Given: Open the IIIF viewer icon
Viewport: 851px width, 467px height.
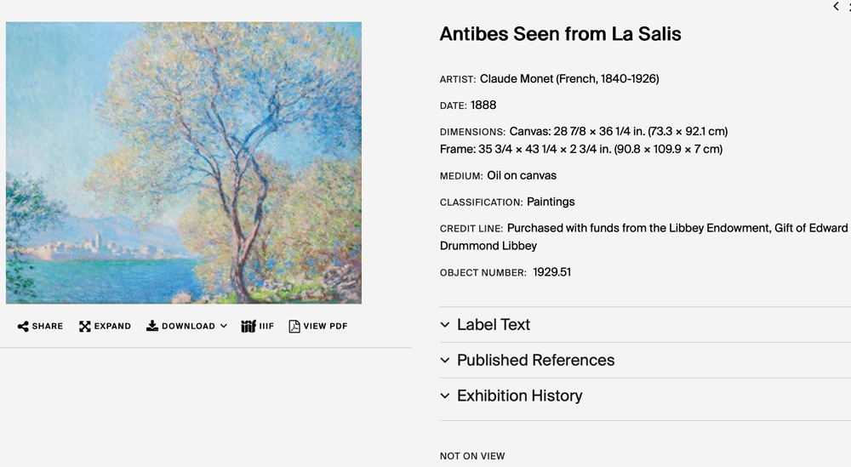Looking at the screenshot, I should click(248, 326).
